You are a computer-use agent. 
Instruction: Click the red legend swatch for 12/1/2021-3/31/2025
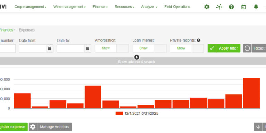pos(119,114)
